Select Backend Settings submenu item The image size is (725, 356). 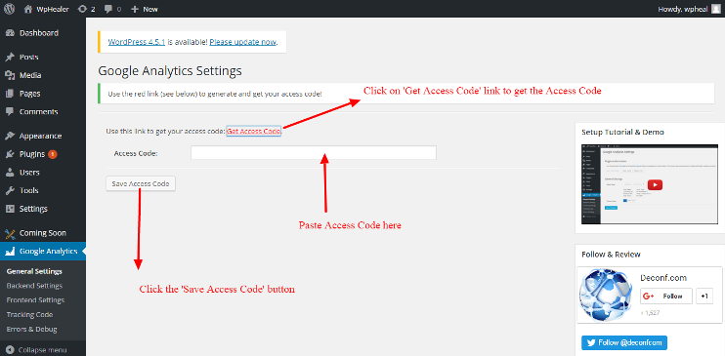pyautogui.click(x=34, y=286)
